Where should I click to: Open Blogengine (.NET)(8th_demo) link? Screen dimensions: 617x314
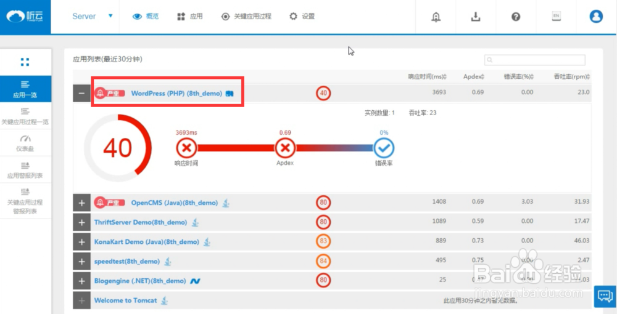coord(140,281)
